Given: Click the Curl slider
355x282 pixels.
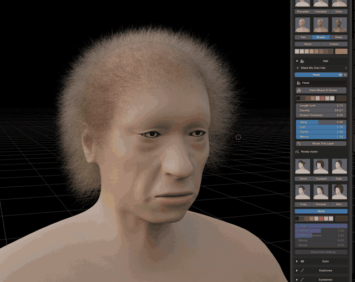Looking at the screenshot, I should pos(321,127).
